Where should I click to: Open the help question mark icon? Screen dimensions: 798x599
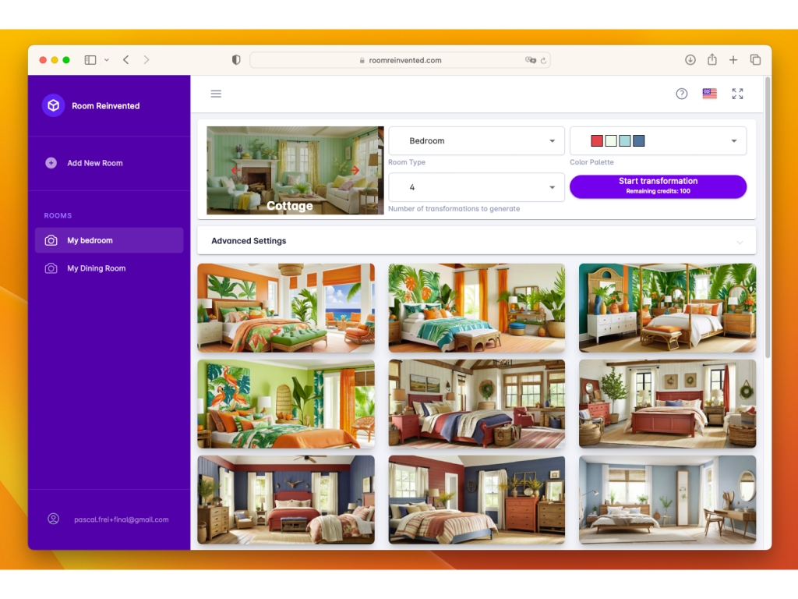coord(681,94)
